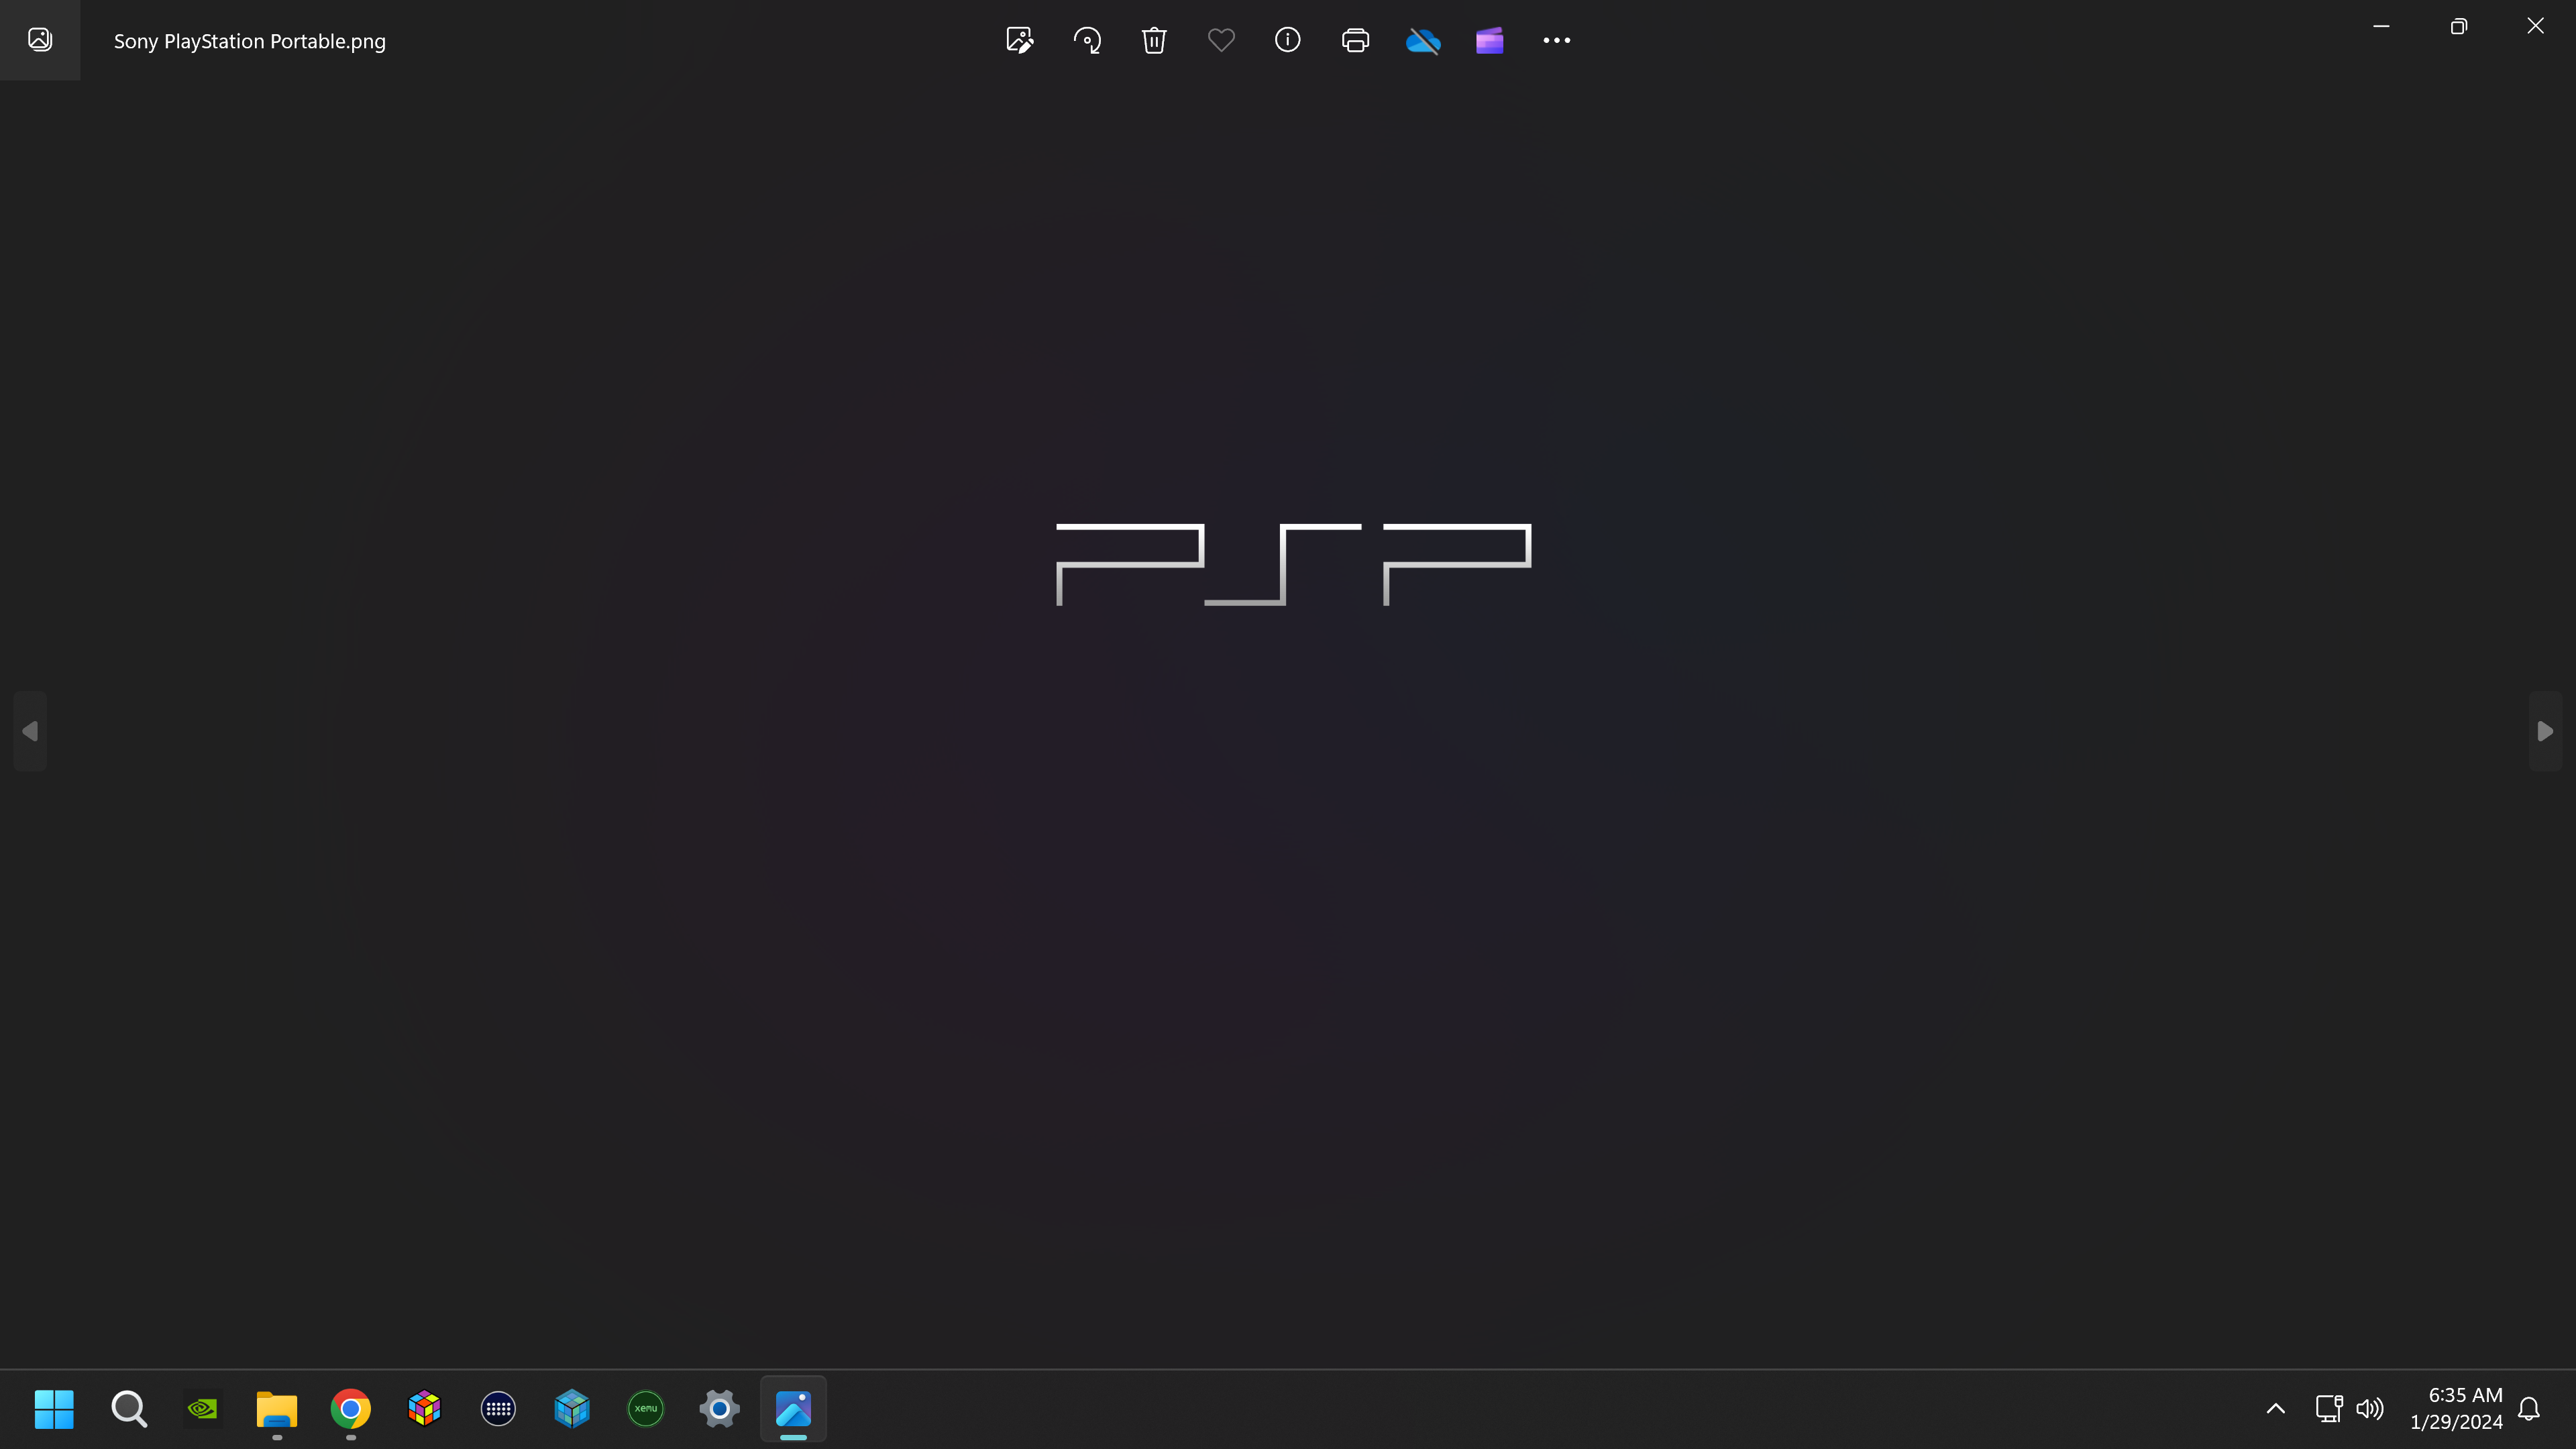The height and width of the screenshot is (1449, 2576).
Task: Show file info panel
Action: click(x=1288, y=40)
